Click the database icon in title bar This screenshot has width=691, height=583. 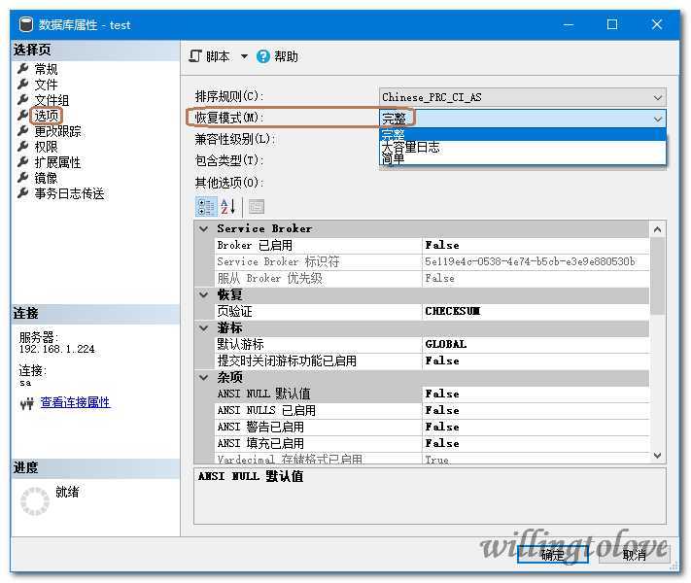point(26,24)
